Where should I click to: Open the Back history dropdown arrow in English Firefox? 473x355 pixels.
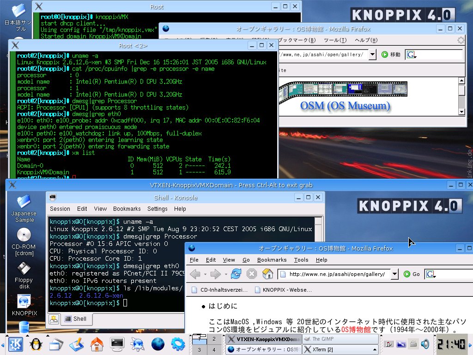pos(205,275)
